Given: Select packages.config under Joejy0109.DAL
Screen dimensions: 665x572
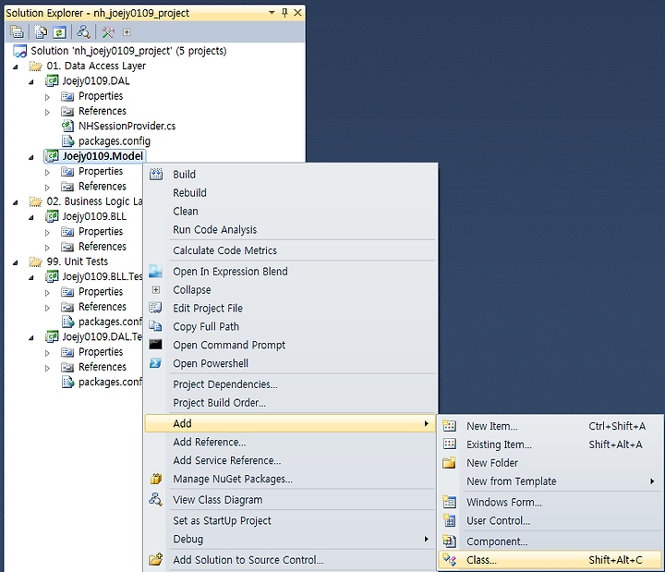Looking at the screenshot, I should 115,140.
